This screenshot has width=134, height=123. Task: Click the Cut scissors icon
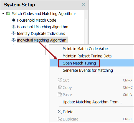click(60, 80)
